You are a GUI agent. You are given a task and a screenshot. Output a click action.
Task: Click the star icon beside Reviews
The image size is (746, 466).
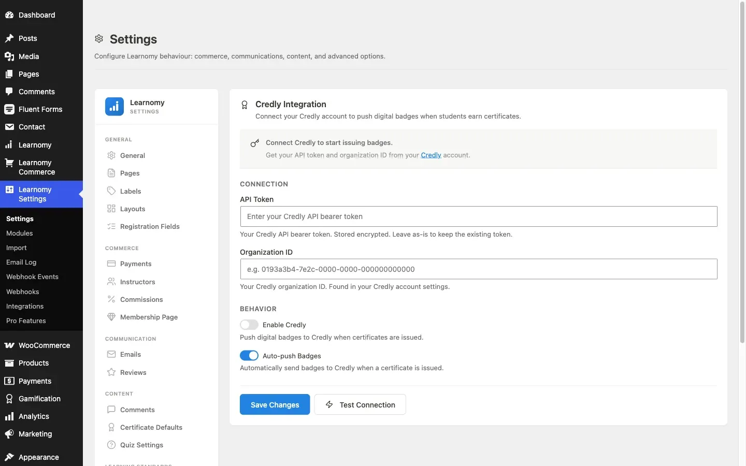click(111, 372)
